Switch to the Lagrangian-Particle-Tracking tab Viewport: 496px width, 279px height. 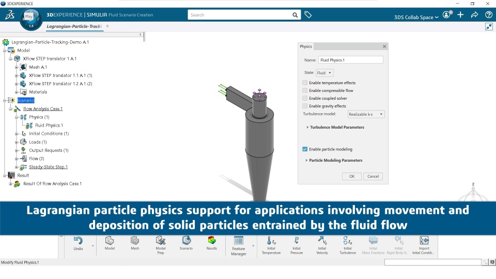pos(74,26)
